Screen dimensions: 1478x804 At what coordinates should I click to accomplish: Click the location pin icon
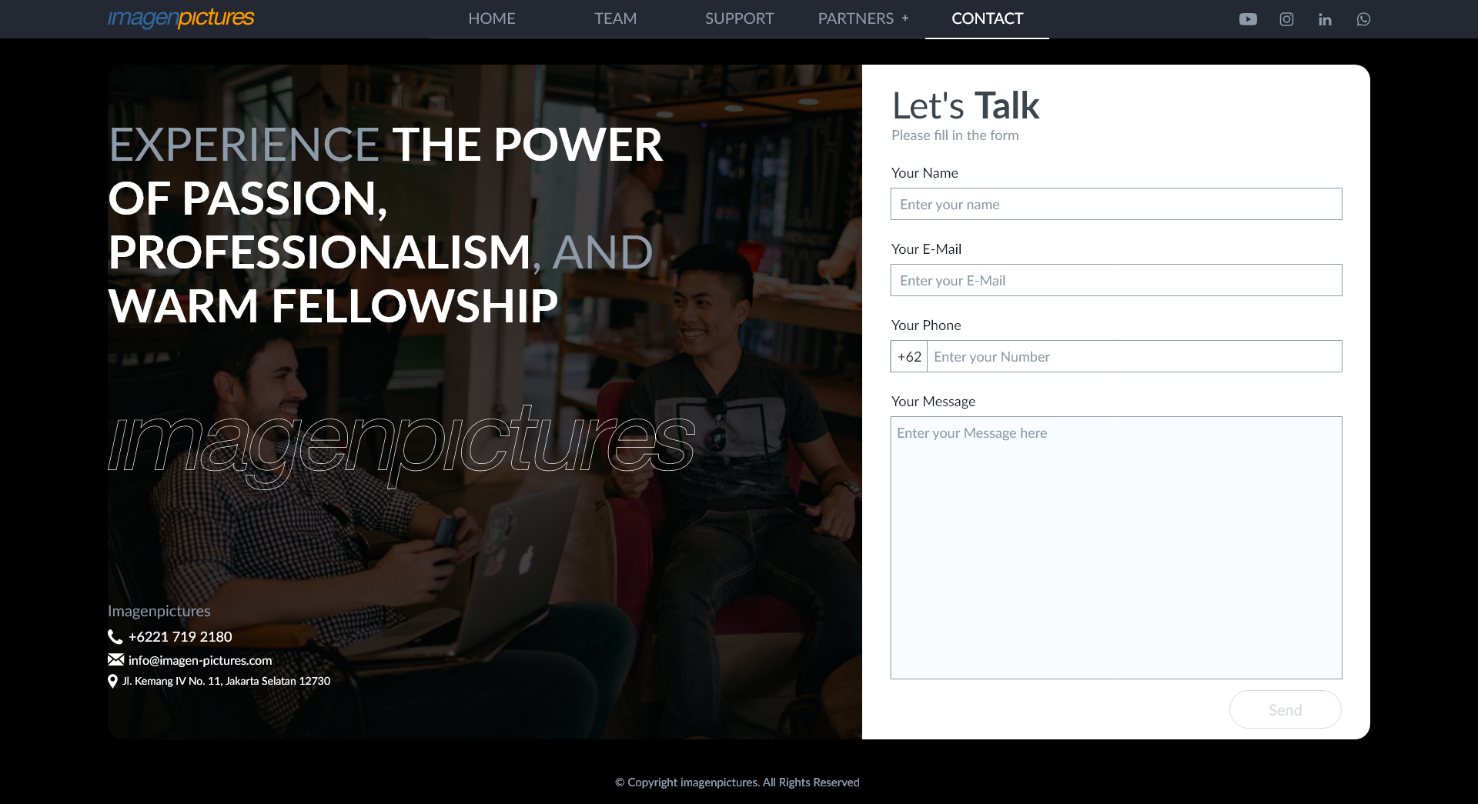[x=112, y=681]
